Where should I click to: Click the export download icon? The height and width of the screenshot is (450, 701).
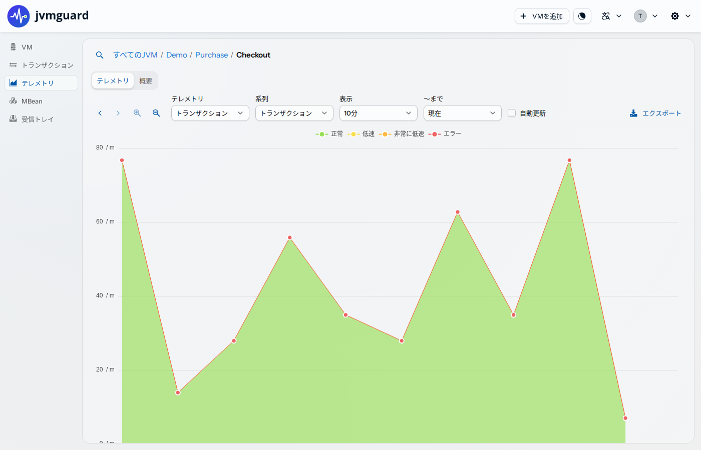(x=633, y=113)
